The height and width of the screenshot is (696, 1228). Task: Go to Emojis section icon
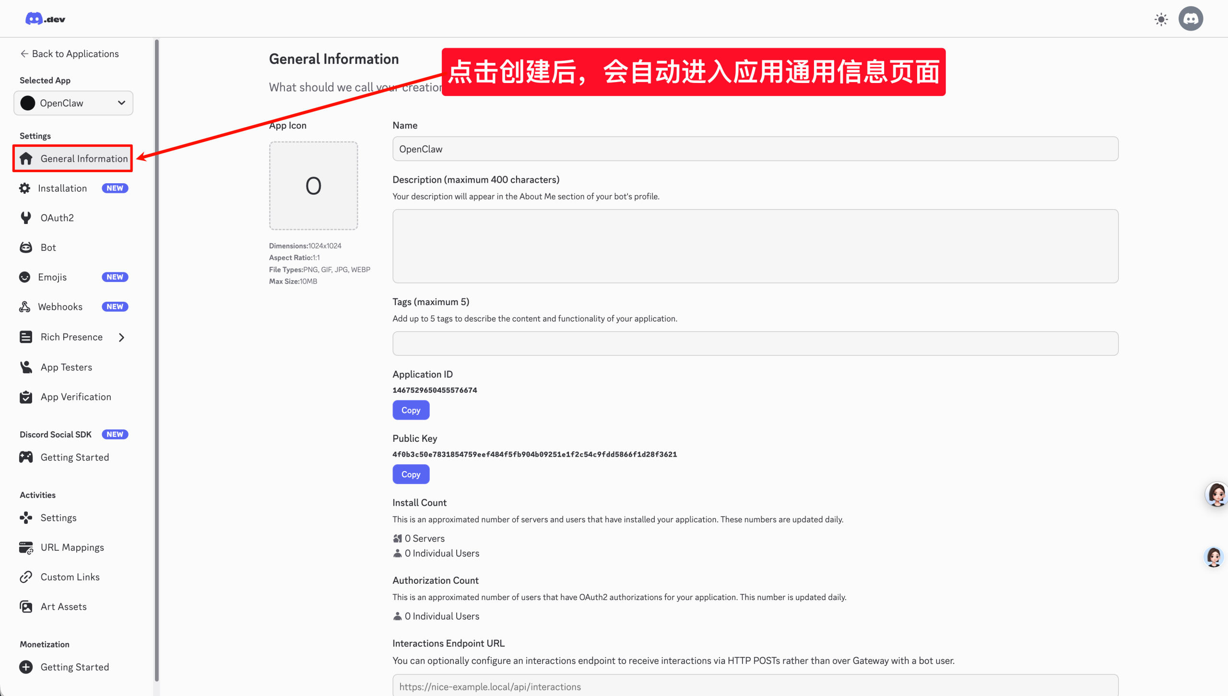tap(25, 277)
